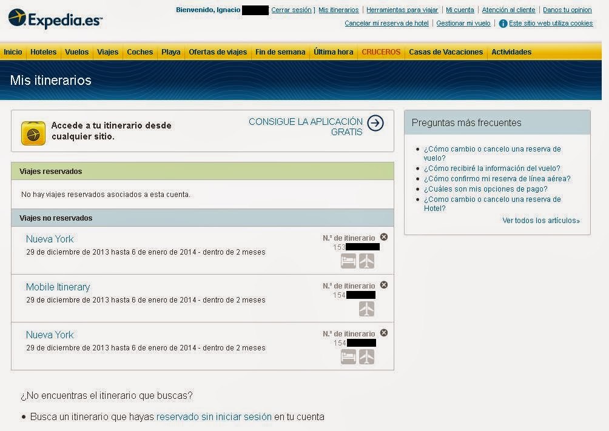
Task: Select the airplane icon on the first itinerary
Action: [366, 261]
